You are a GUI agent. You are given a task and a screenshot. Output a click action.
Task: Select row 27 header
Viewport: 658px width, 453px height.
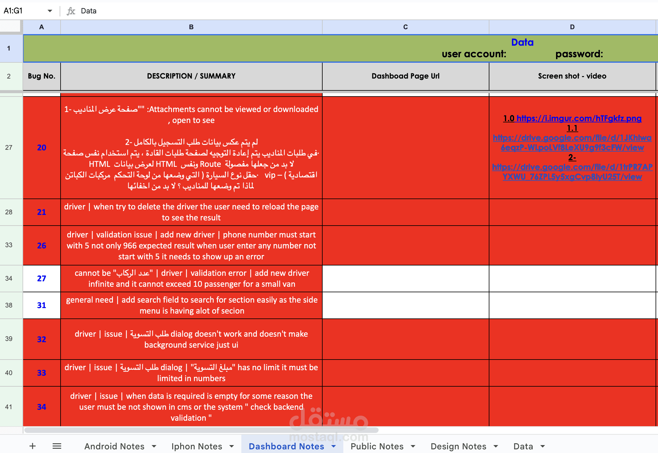[9, 148]
